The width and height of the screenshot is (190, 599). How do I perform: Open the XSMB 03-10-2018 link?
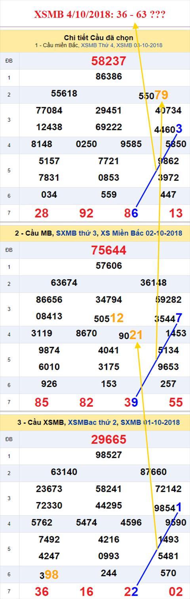tap(139, 45)
